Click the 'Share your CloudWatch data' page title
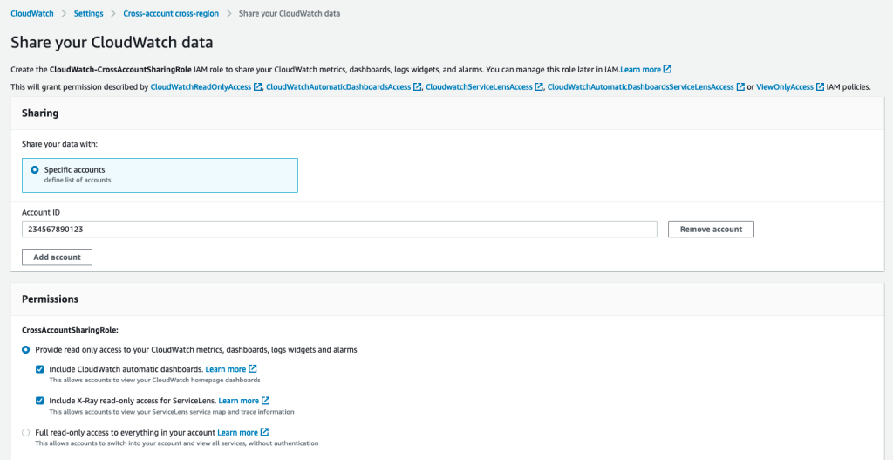Screen dimensions: 893x460 tap(112, 42)
